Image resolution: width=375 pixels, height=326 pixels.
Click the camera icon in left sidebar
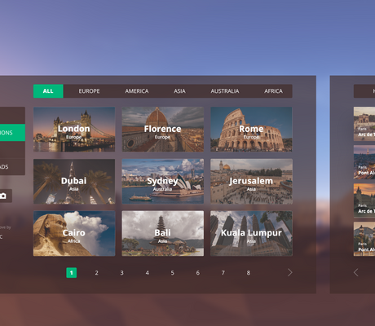(x=3, y=196)
